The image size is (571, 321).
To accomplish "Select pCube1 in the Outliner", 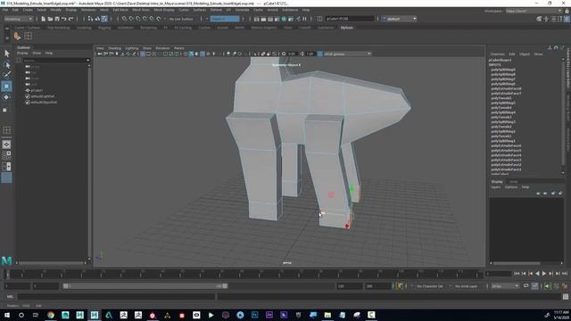I will 37,90.
